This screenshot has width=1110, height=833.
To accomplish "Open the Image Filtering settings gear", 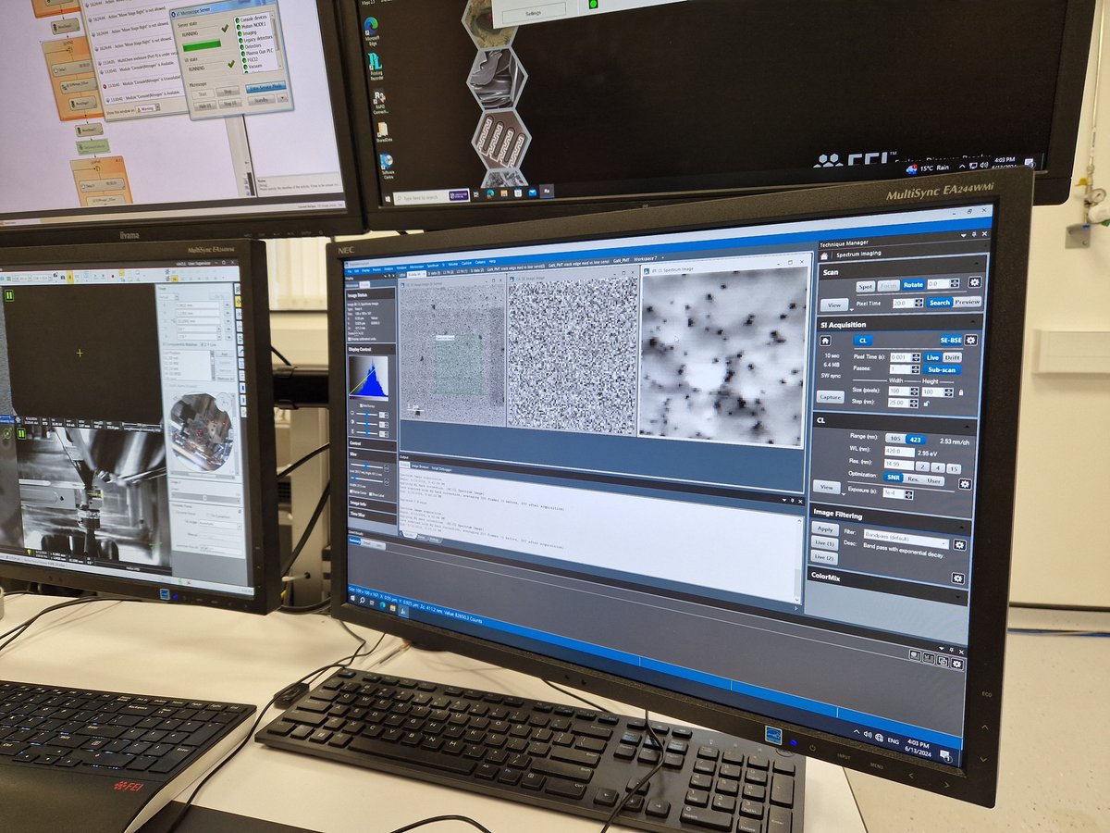I will coord(959,545).
